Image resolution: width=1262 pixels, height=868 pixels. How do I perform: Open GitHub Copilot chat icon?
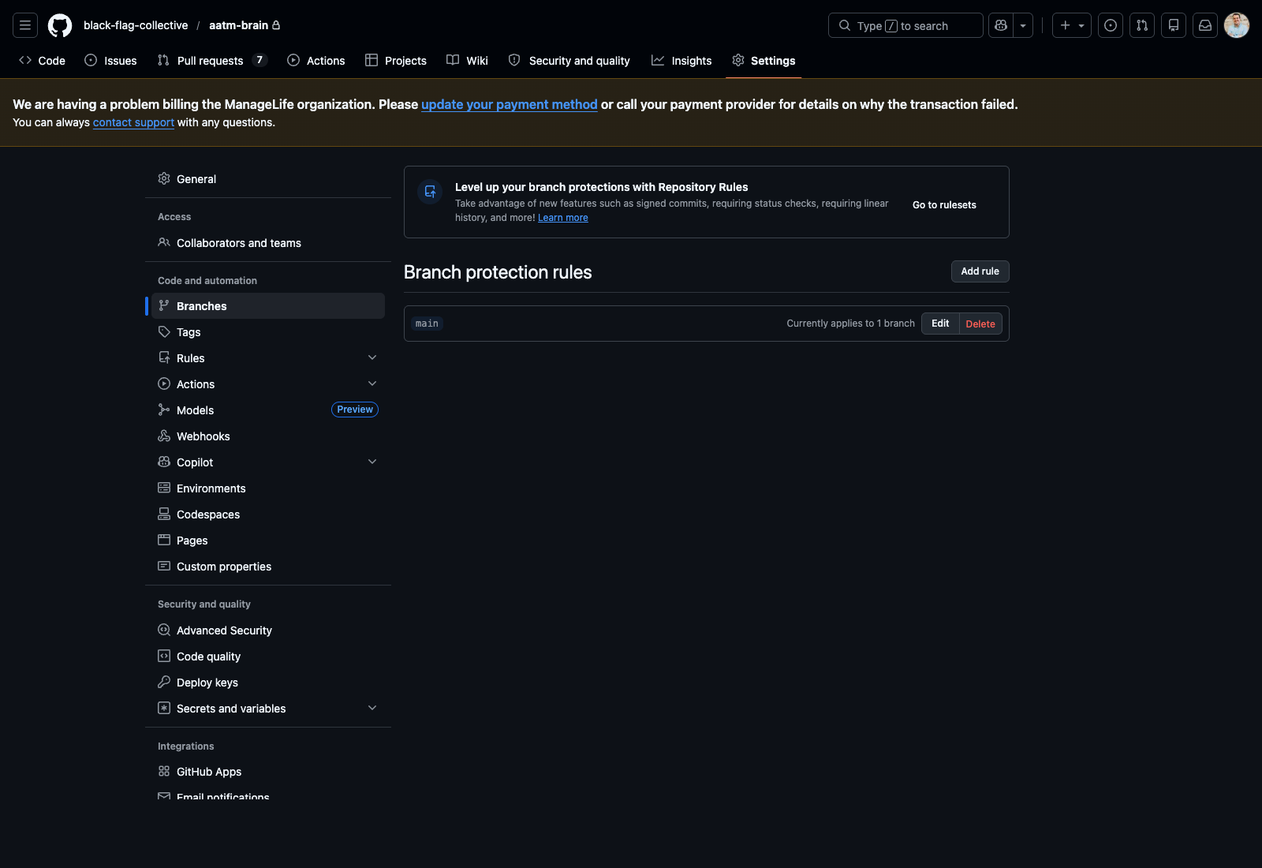coord(999,24)
